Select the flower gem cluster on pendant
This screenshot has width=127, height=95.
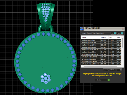[46, 78]
